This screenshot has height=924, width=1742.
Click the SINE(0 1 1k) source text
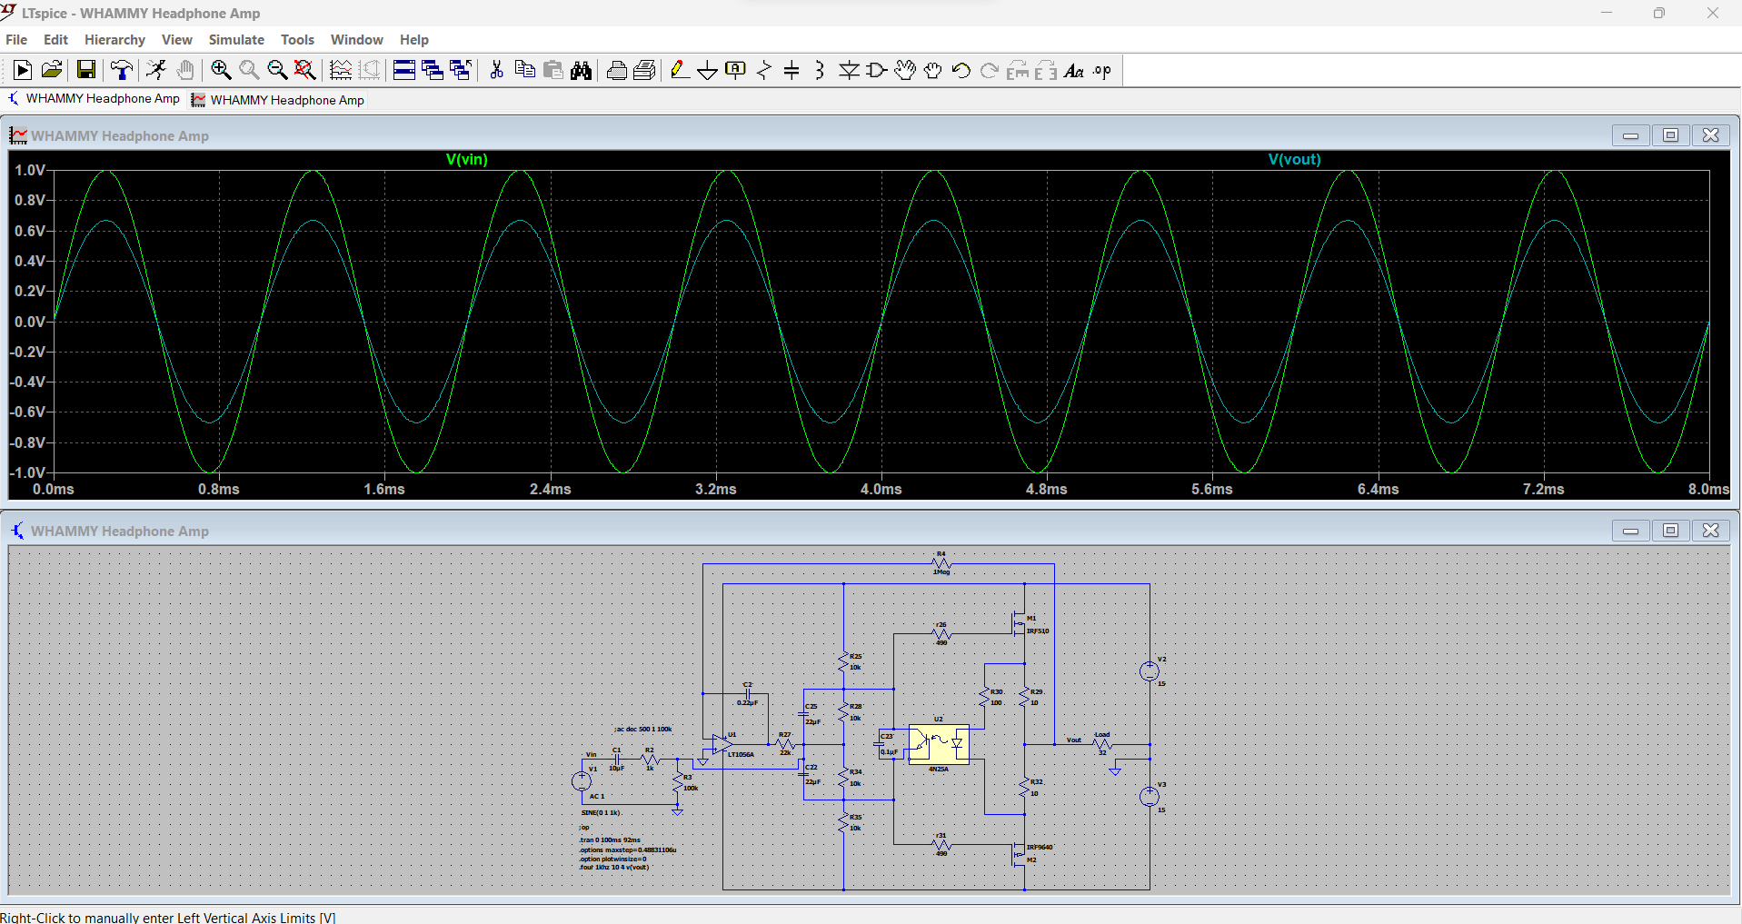pos(601,812)
